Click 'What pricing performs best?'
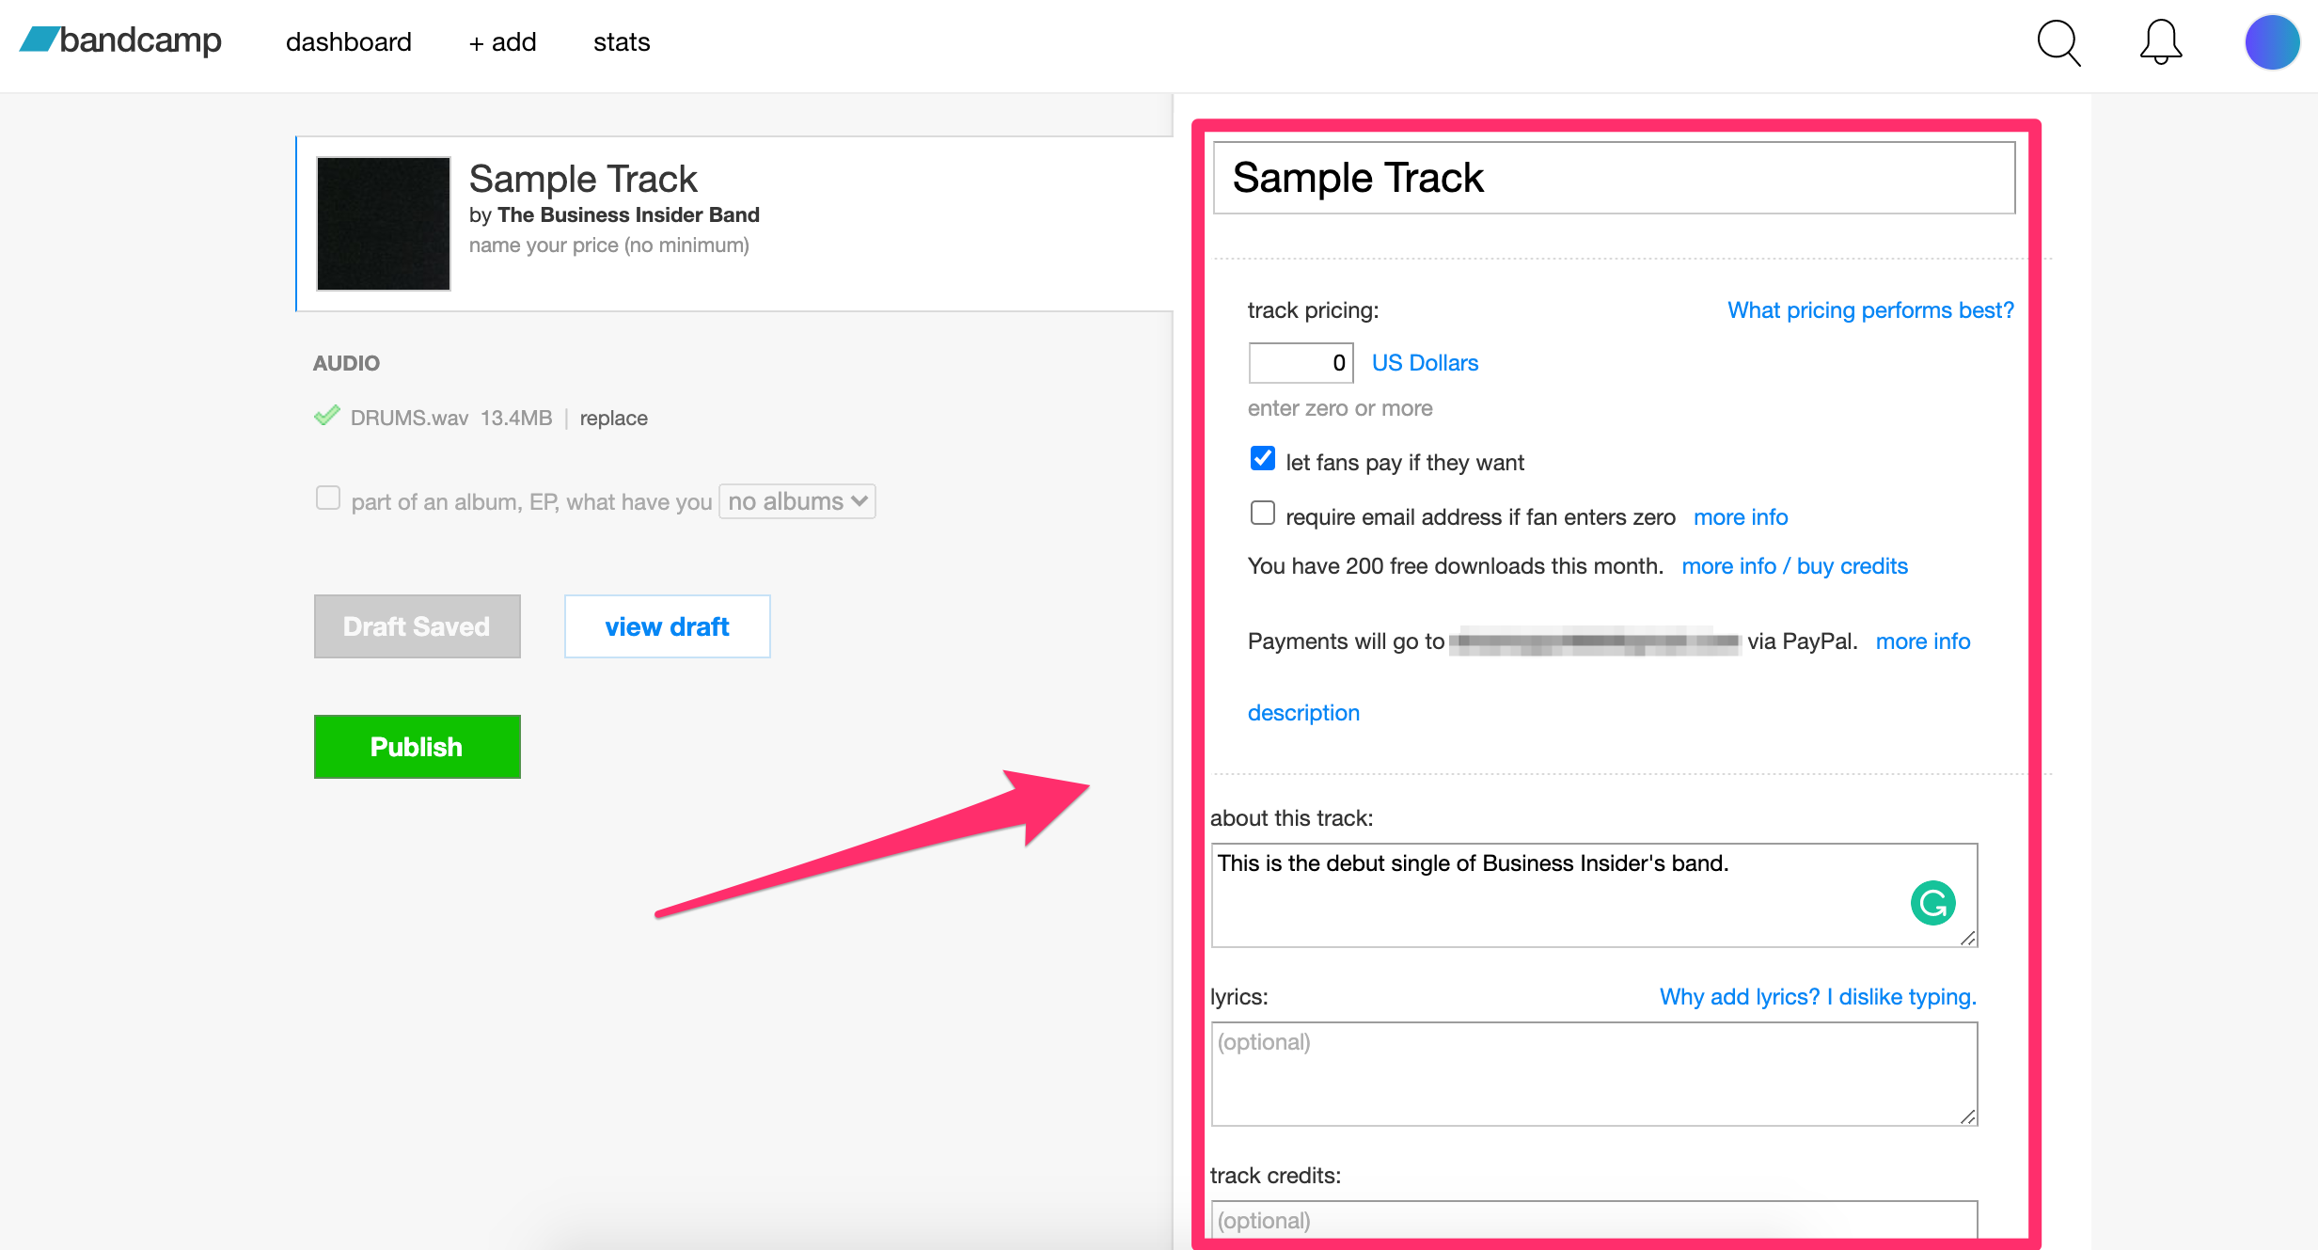The width and height of the screenshot is (2318, 1250). (1869, 309)
